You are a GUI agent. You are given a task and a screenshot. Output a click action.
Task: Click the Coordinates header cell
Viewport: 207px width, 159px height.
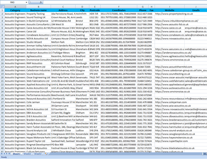coord(119,10)
